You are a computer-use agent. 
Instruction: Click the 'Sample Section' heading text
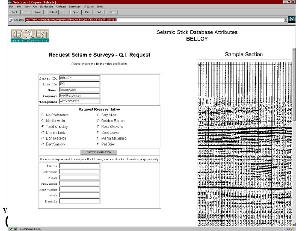tap(244, 54)
